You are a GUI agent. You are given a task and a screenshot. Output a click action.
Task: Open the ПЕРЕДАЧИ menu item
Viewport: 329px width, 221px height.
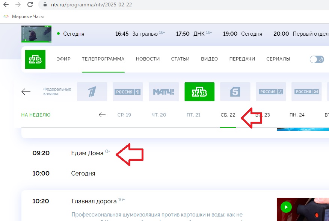tap(242, 59)
